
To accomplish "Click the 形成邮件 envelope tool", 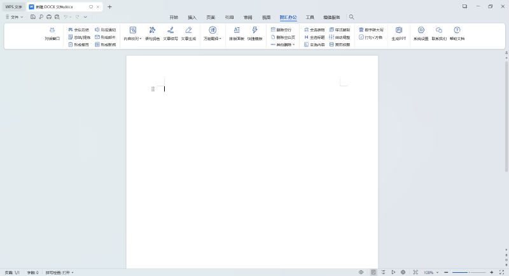I will (x=105, y=37).
